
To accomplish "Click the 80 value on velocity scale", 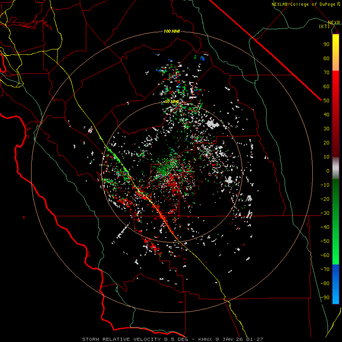I will pos(326,59).
